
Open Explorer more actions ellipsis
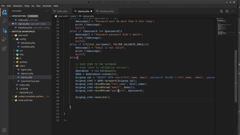47,11
